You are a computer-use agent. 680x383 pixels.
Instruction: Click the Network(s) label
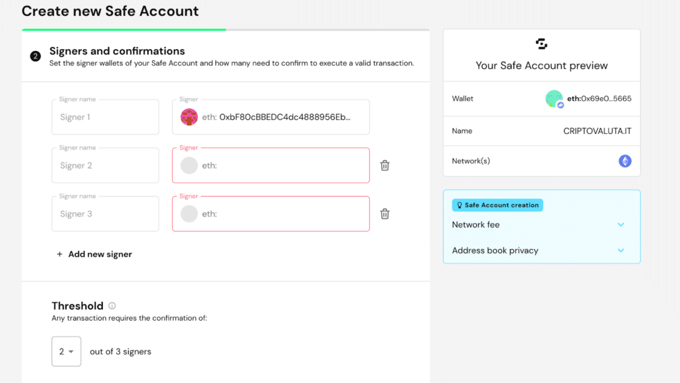tap(471, 161)
